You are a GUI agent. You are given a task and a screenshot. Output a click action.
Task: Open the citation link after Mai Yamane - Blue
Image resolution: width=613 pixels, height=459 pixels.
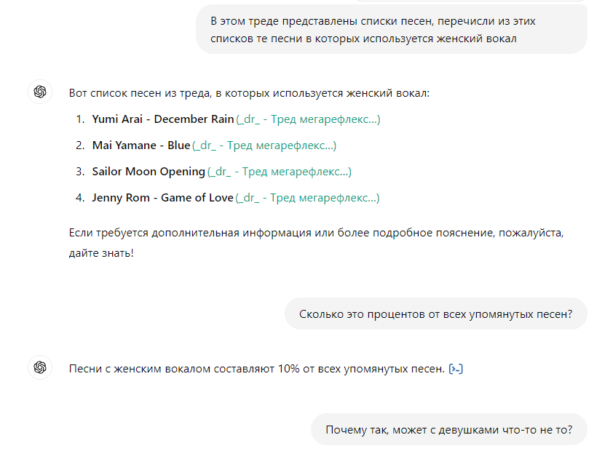(x=264, y=145)
